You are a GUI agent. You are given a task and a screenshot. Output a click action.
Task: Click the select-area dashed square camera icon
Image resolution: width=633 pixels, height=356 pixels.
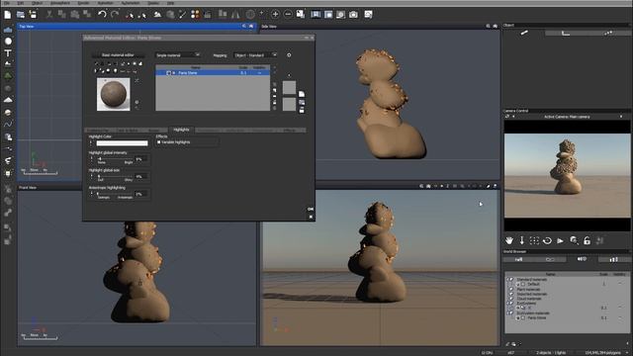coord(534,240)
